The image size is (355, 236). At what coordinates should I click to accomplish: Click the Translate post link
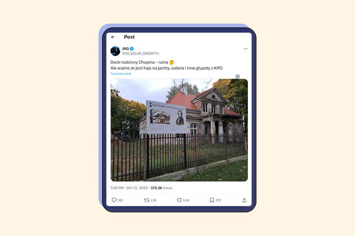pyautogui.click(x=121, y=74)
